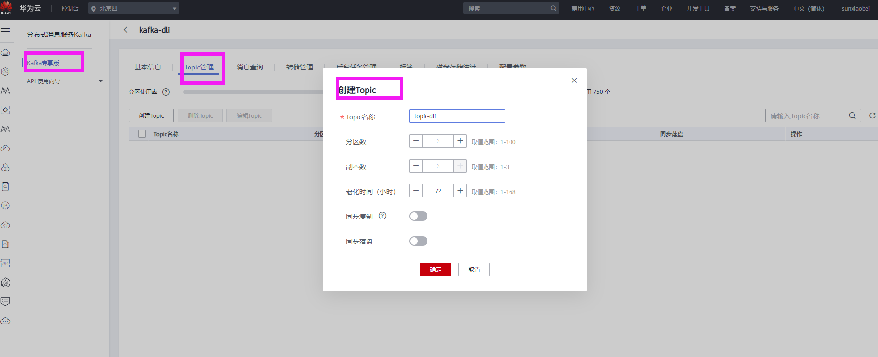Close the 创建Topic dialog with X
The image size is (878, 357).
coord(574,81)
